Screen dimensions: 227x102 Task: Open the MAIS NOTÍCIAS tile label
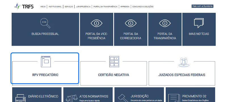tap(199, 34)
